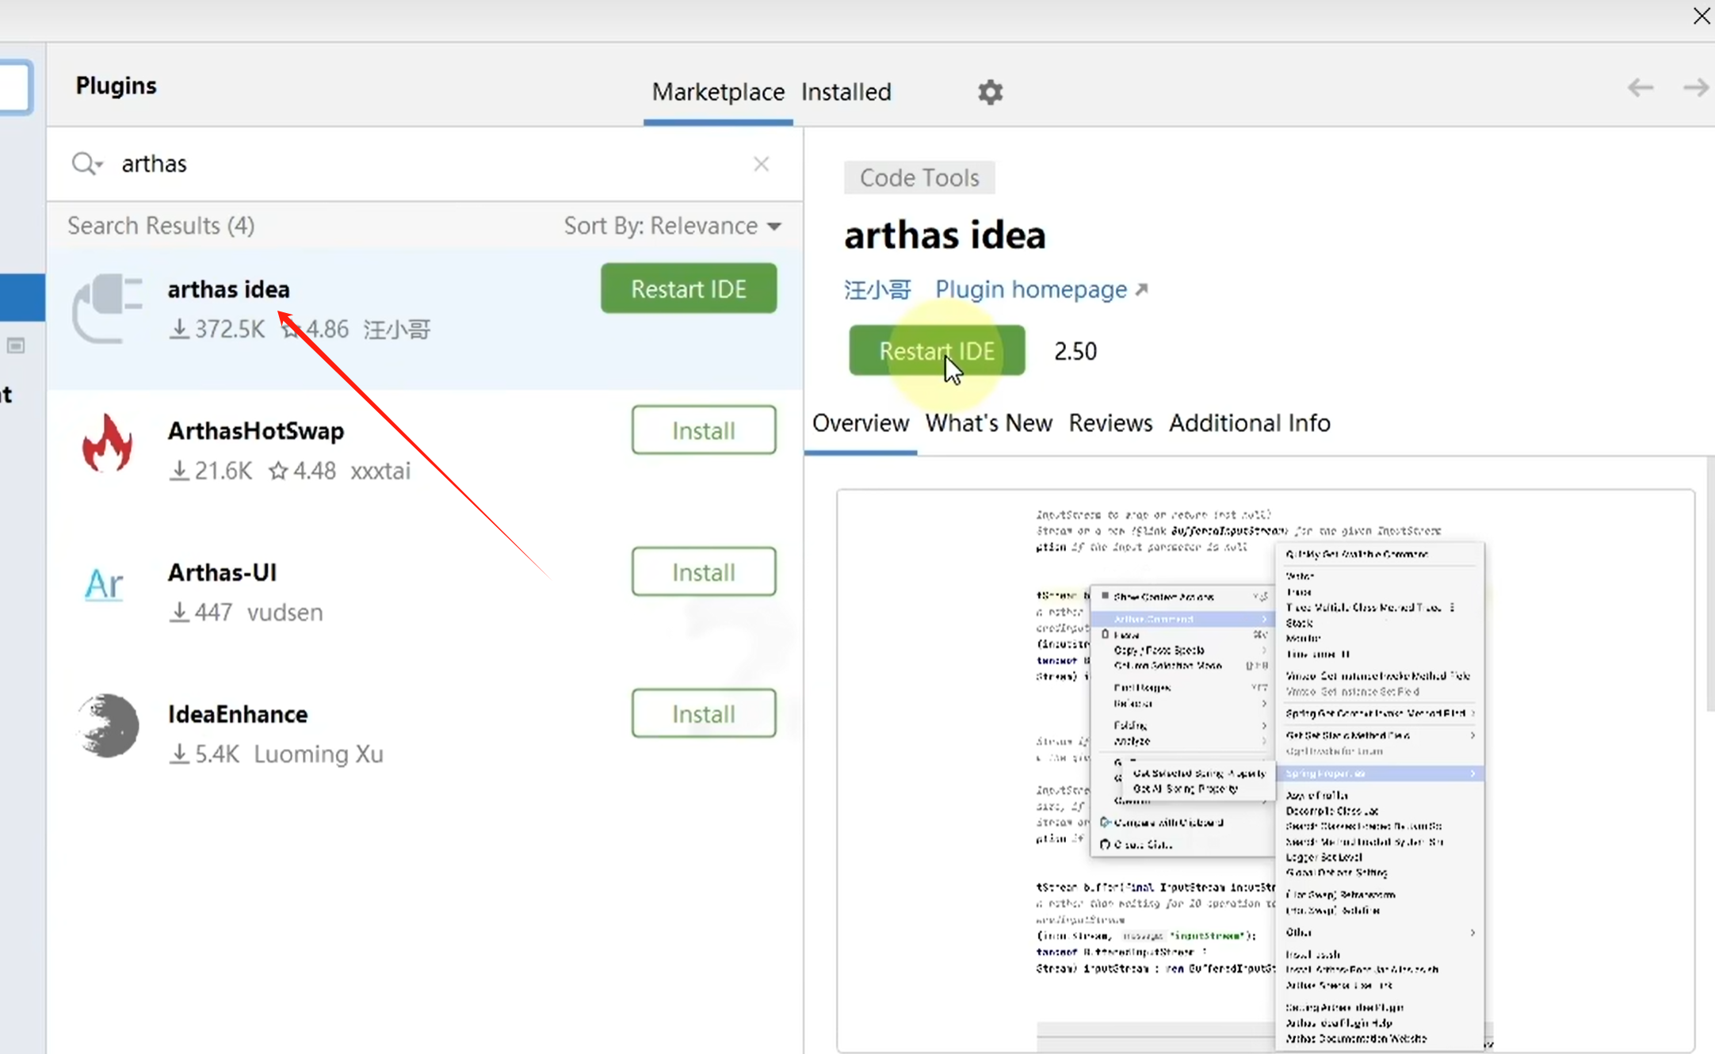Open the What's New tab

click(988, 423)
